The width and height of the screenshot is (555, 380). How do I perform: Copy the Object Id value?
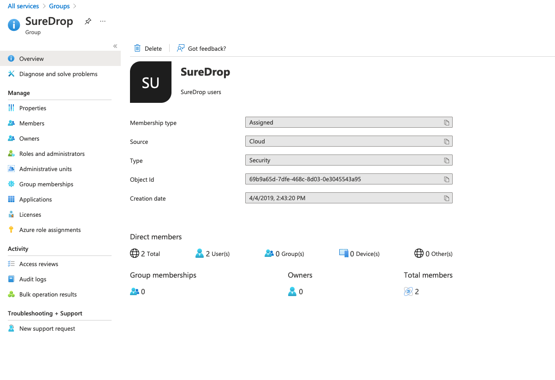(x=446, y=179)
